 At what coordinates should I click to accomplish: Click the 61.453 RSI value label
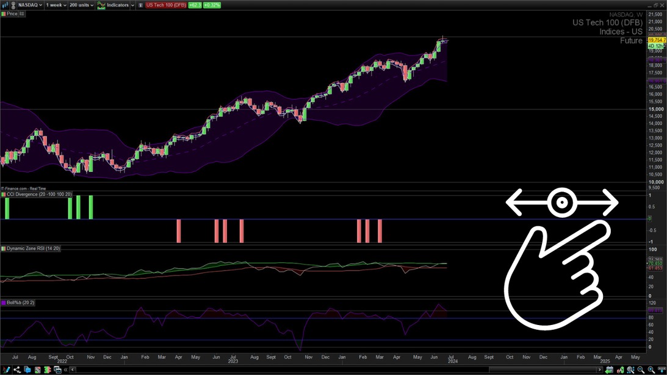(x=655, y=268)
